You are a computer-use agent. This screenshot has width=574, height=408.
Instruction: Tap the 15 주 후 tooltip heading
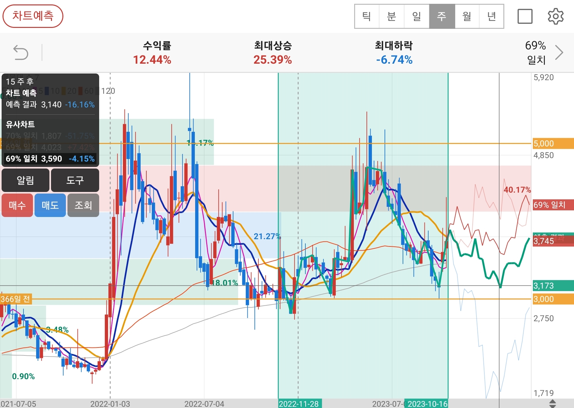point(20,81)
